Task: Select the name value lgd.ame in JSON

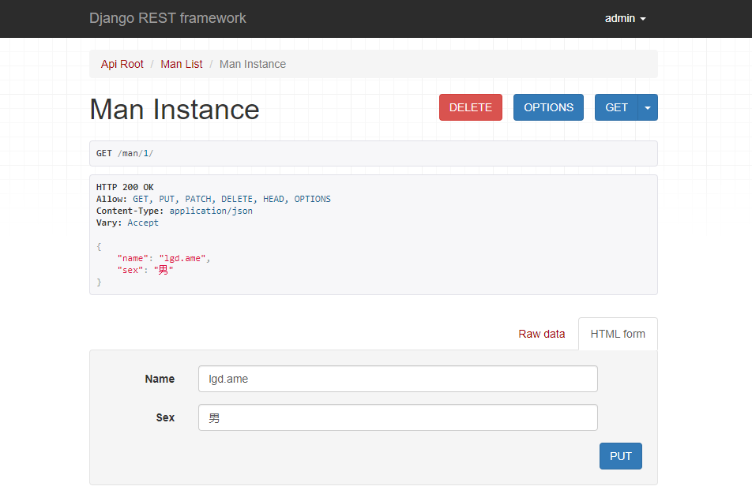Action: tap(186, 258)
